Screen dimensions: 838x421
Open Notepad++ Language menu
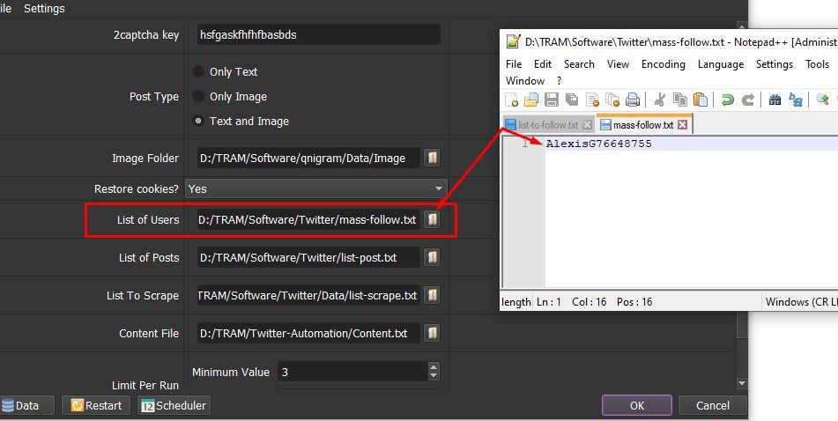click(x=721, y=64)
